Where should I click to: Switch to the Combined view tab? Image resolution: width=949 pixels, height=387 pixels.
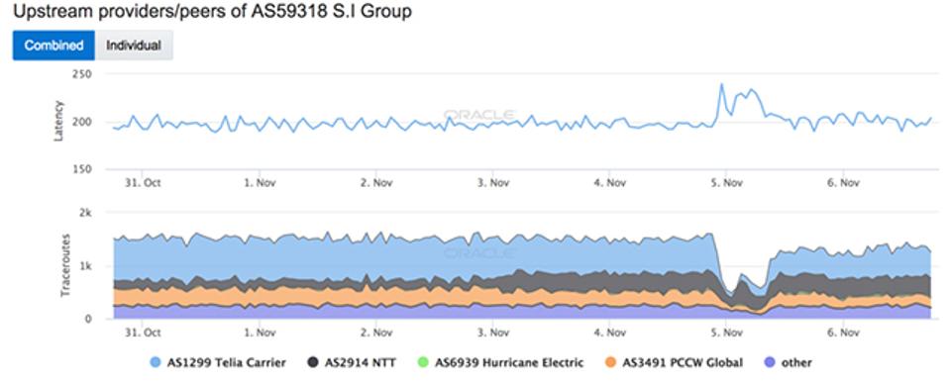tap(53, 46)
